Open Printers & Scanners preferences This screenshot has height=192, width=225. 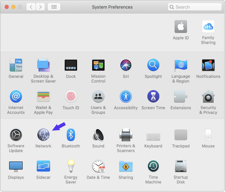[x=126, y=135]
